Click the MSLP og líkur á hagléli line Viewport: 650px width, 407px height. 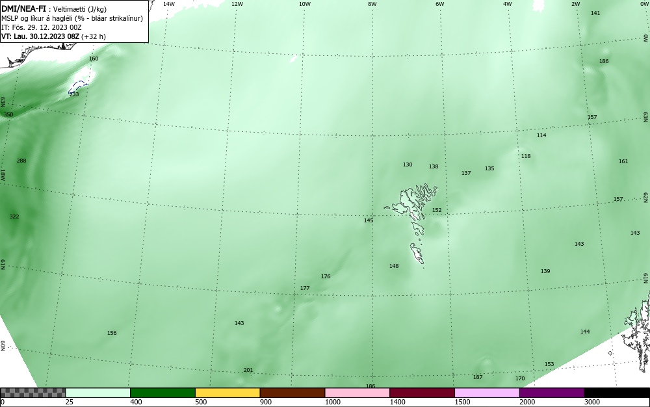pos(71,18)
